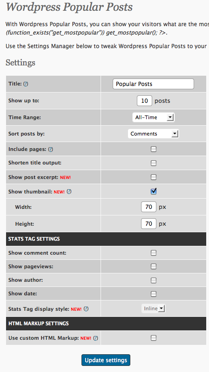Check the Show author box
The image size is (209, 372).
point(154,280)
